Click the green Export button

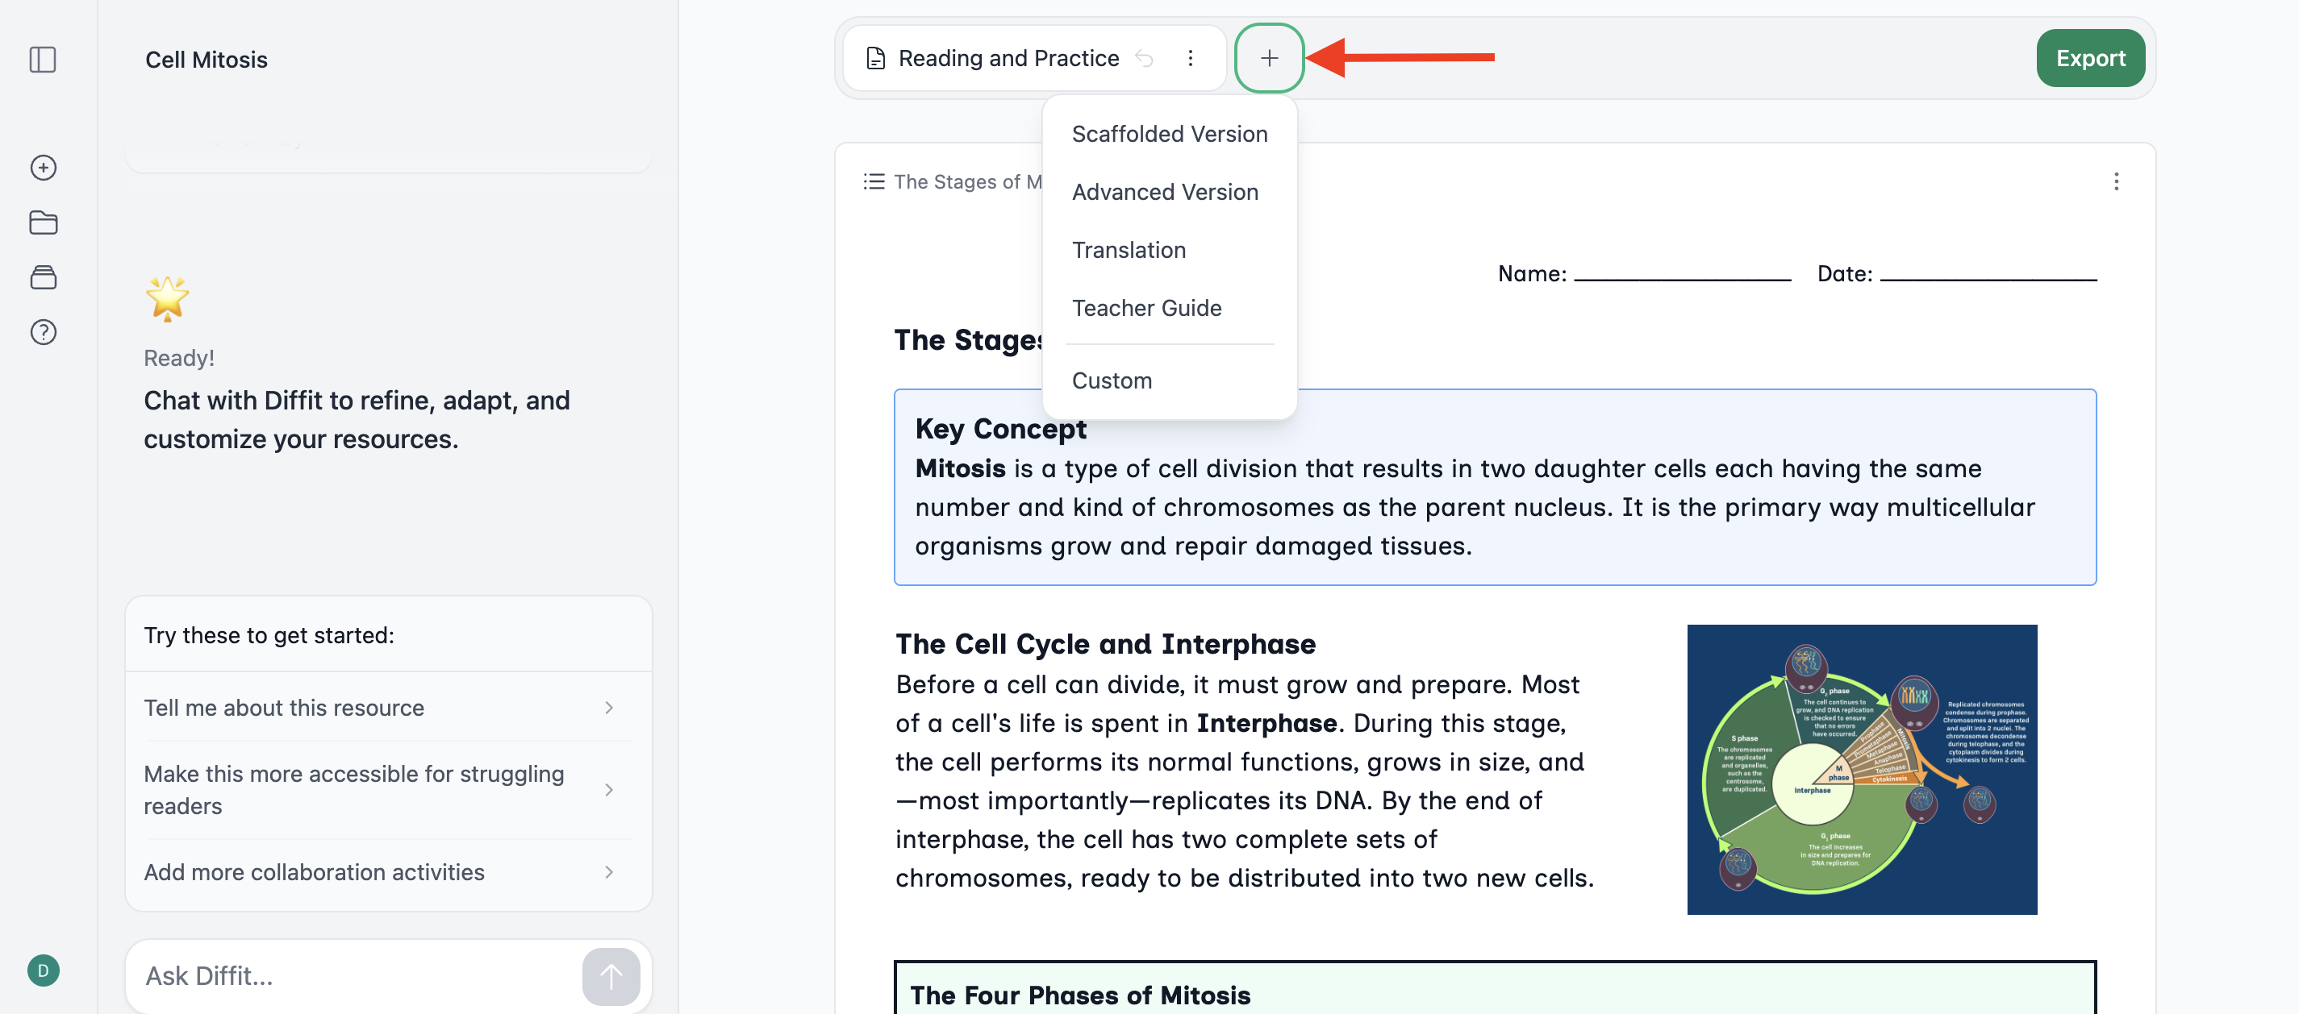2089,58
